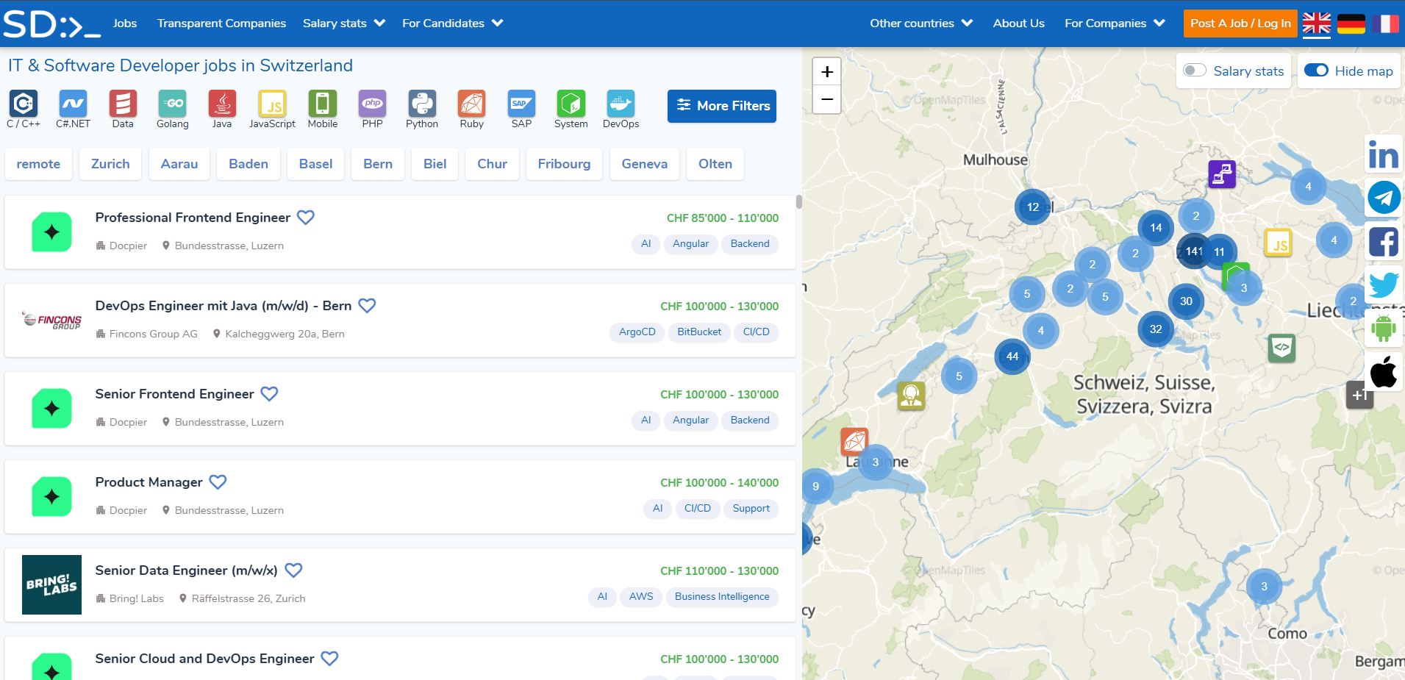The image size is (1405, 680).
Task: Select the Data category icon
Action: pyautogui.click(x=123, y=104)
